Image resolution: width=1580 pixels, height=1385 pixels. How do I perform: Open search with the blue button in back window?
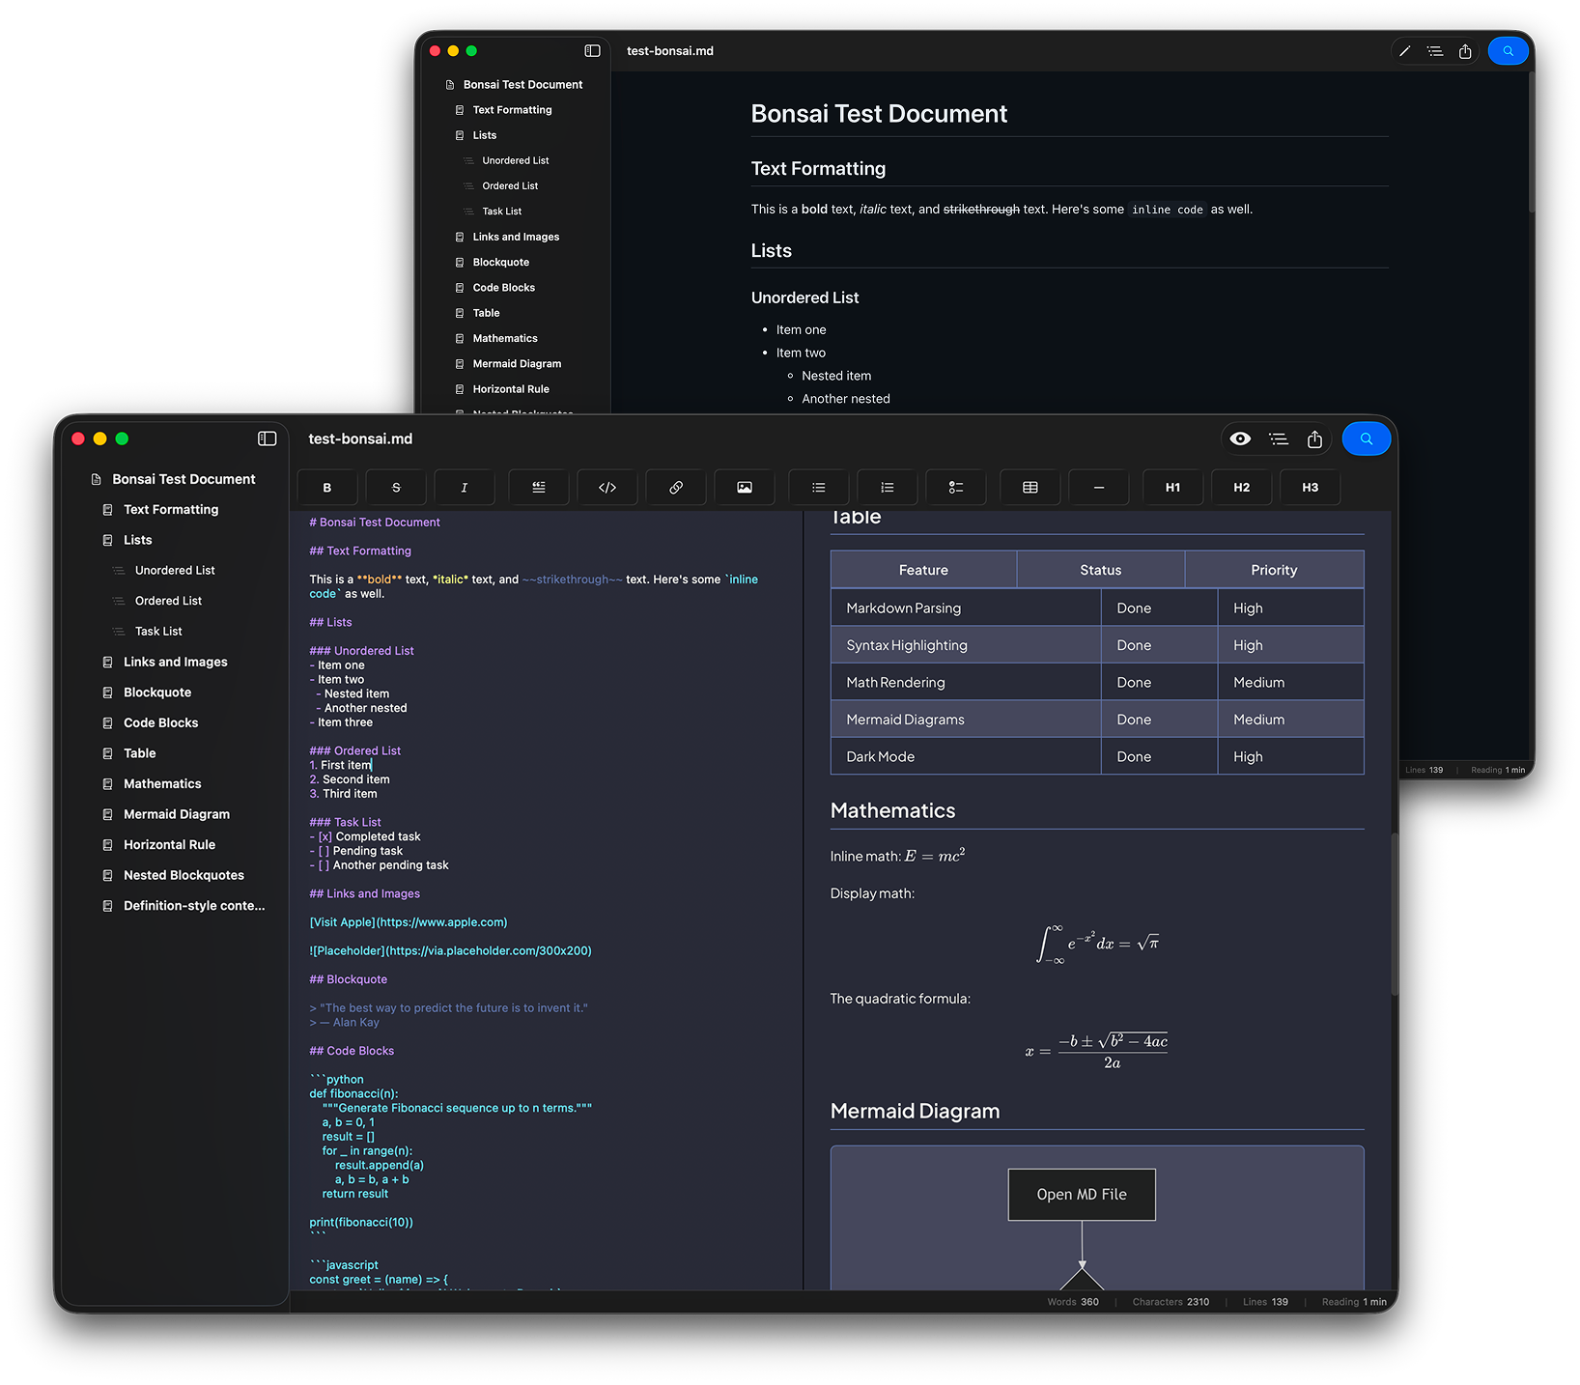click(x=1508, y=51)
